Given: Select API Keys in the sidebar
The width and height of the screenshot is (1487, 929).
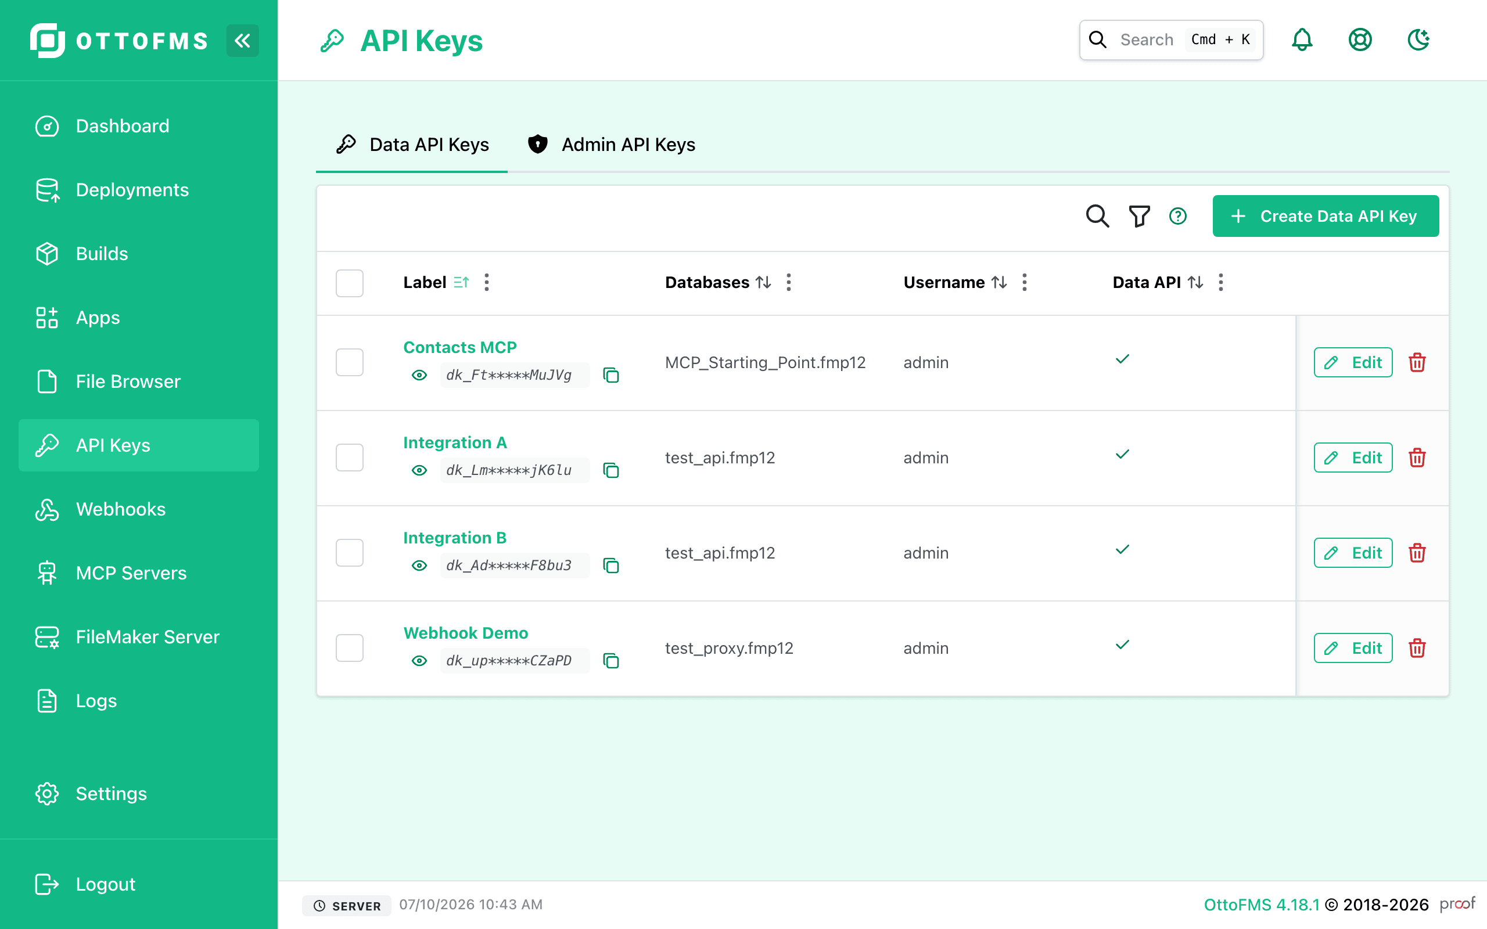Looking at the screenshot, I should click(x=139, y=445).
